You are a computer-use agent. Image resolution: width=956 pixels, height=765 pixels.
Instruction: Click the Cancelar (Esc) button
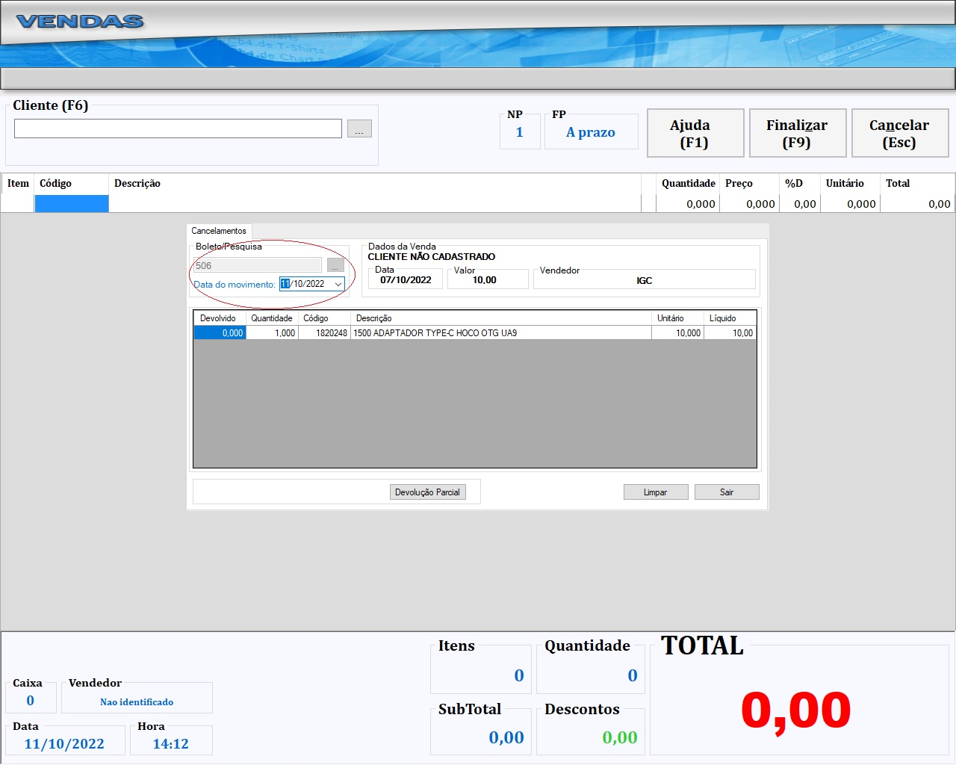899,134
